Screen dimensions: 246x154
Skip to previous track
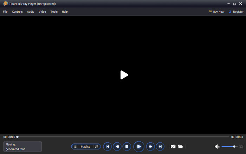point(107,147)
